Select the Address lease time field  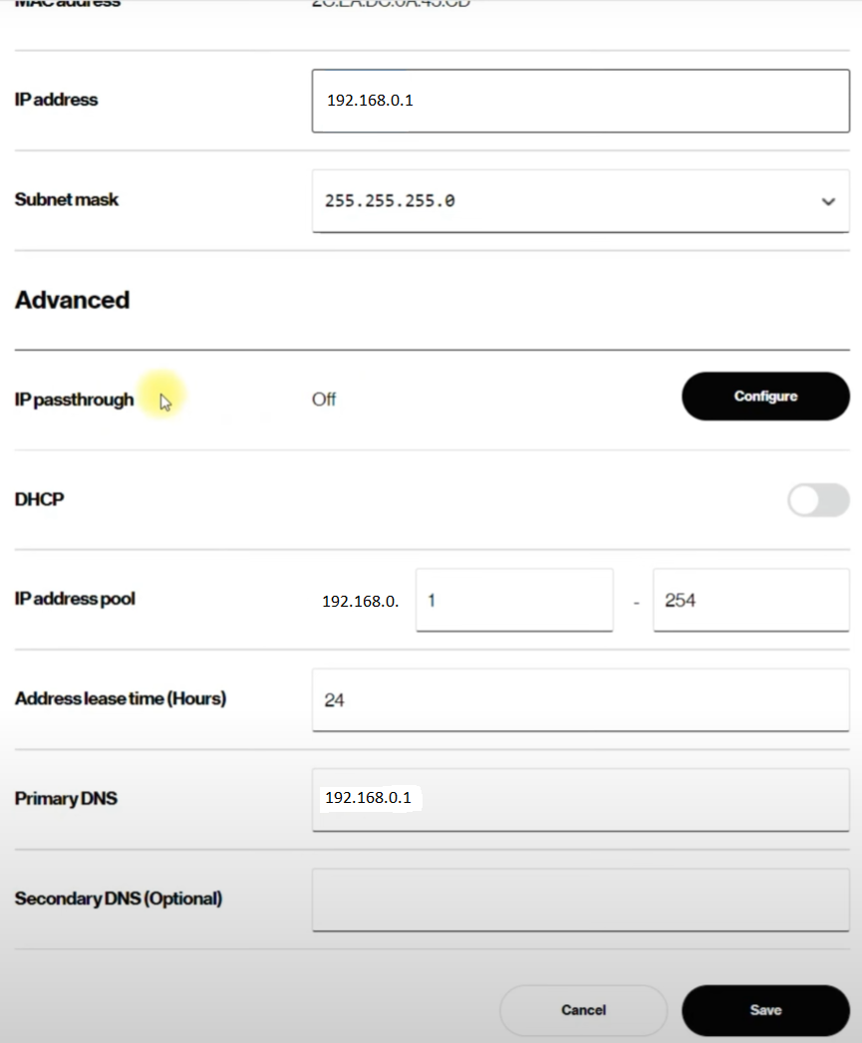(580, 699)
